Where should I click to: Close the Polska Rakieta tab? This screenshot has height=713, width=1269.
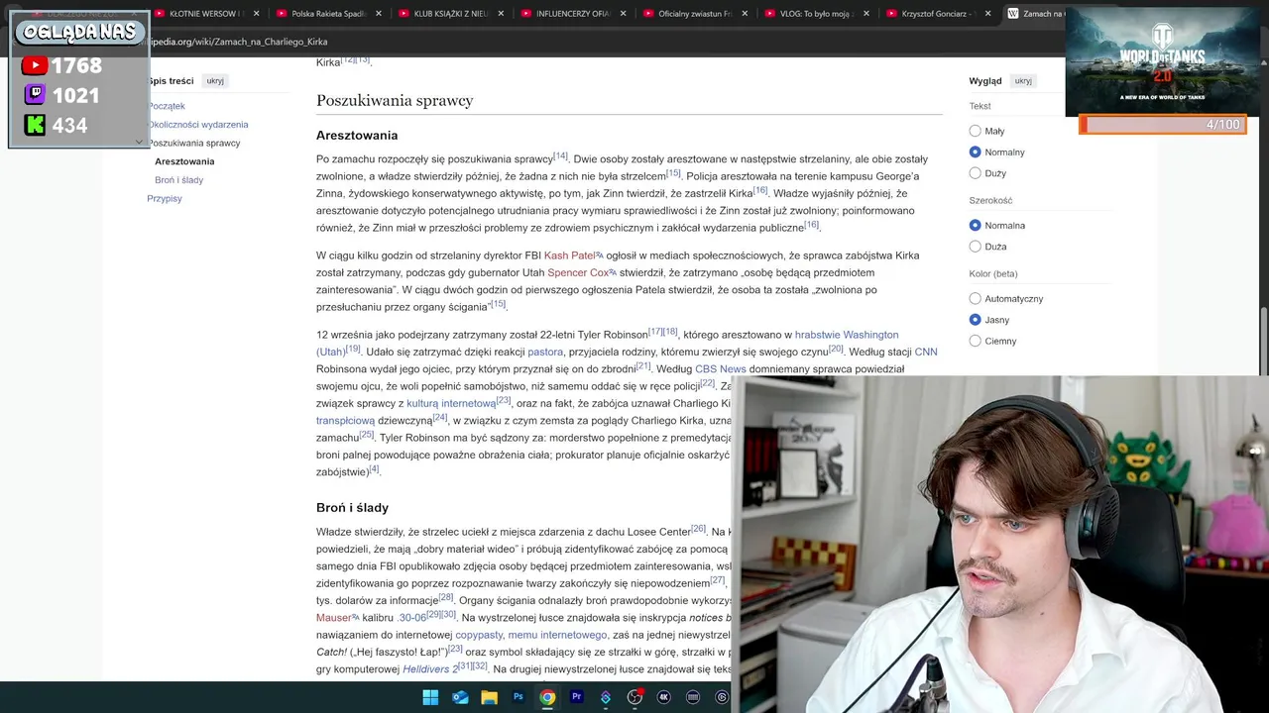click(379, 14)
